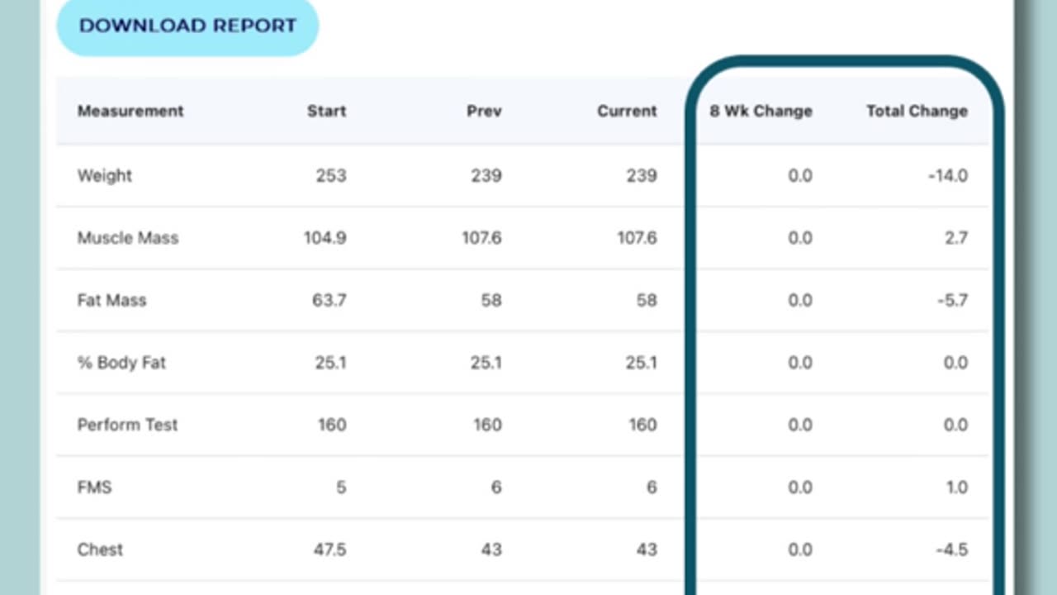Select the Current column header
Screen dimensions: 1057x595
pyautogui.click(x=628, y=111)
